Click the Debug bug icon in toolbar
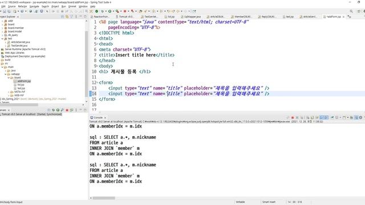Viewport: 365px width, 205px height. pyautogui.click(x=102, y=11)
